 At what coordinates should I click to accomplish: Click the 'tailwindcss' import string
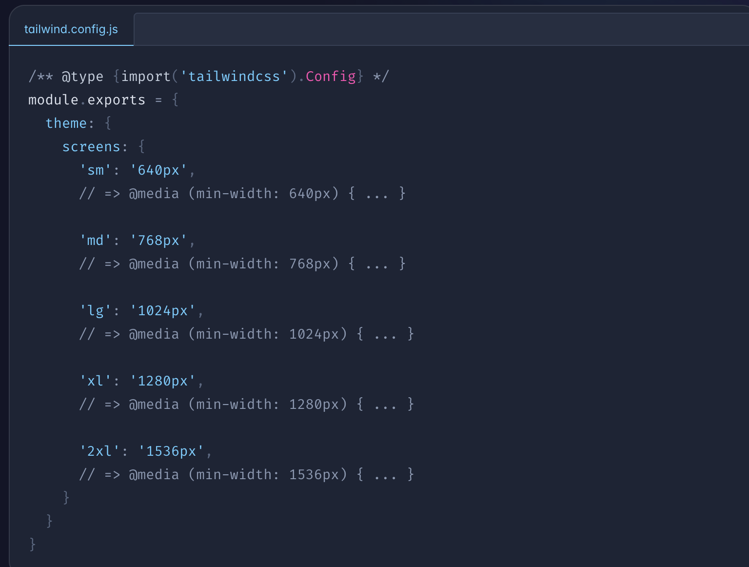234,77
